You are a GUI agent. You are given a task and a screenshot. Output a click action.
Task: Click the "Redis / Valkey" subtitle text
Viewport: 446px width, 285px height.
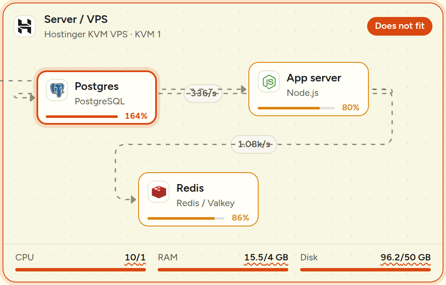click(206, 203)
